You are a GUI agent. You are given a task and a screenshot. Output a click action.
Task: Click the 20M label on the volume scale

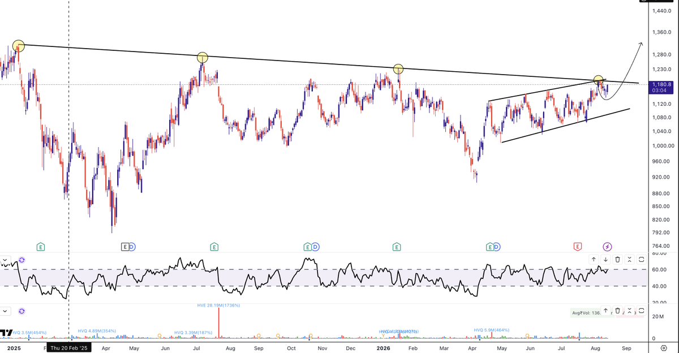click(657, 317)
